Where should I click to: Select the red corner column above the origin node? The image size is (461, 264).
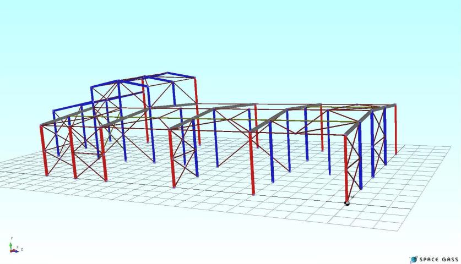[x=346, y=165]
